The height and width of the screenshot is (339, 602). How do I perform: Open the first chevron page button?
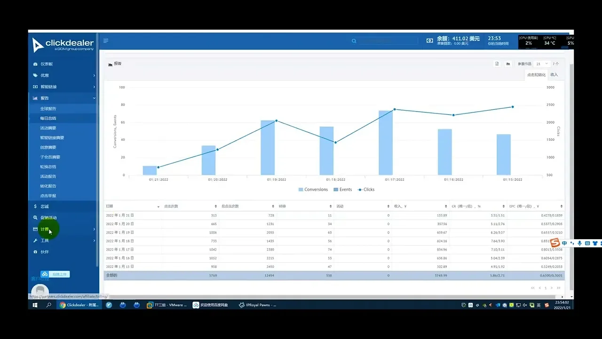(533, 288)
